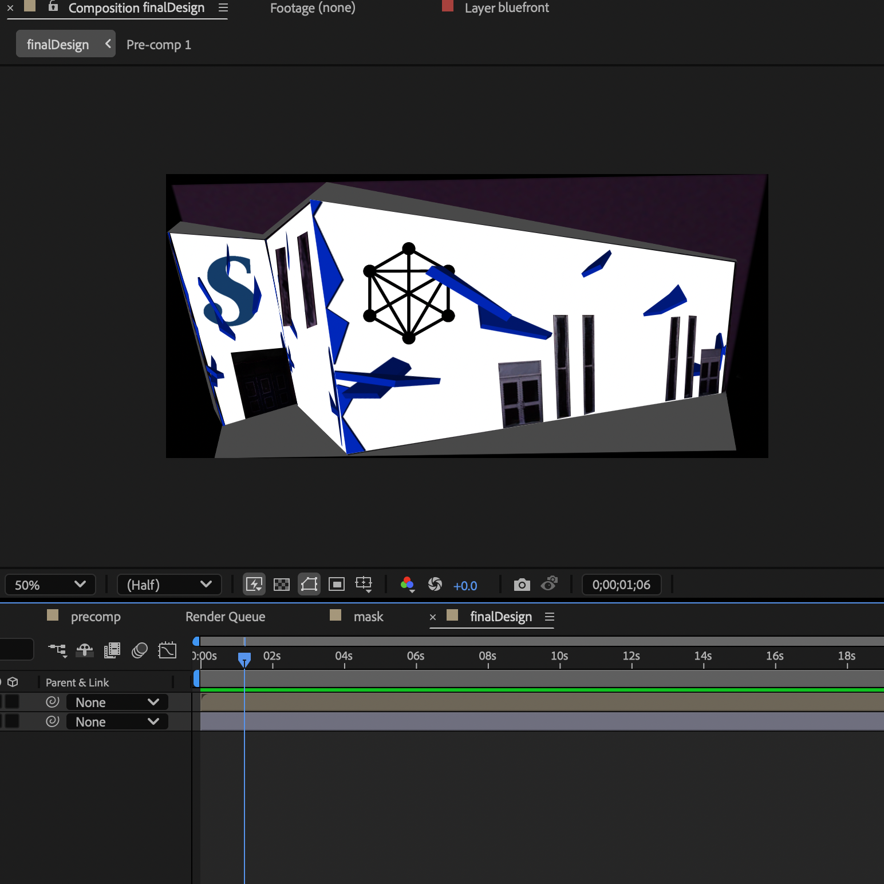Open the Fast Previews options
Image resolution: width=884 pixels, height=884 pixels.
pos(254,584)
